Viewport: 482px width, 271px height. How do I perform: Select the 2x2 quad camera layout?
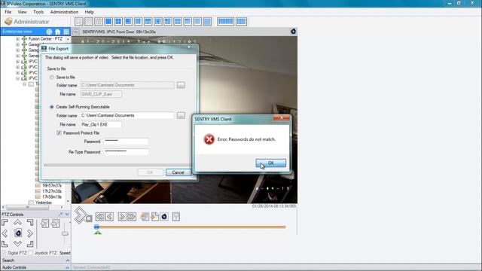tap(118, 22)
